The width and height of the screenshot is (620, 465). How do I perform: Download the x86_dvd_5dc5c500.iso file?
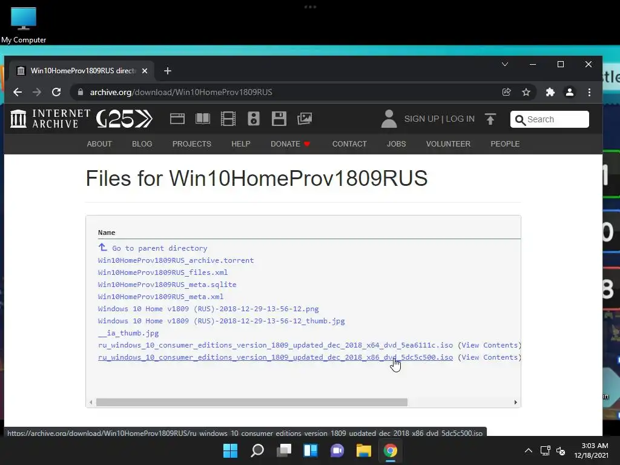pos(275,357)
